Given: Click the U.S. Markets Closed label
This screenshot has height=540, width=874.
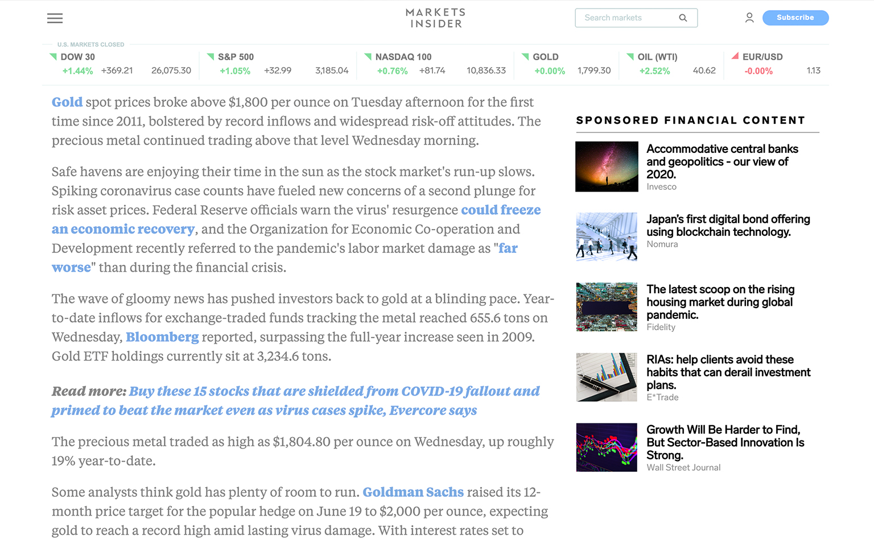Looking at the screenshot, I should pyautogui.click(x=90, y=44).
